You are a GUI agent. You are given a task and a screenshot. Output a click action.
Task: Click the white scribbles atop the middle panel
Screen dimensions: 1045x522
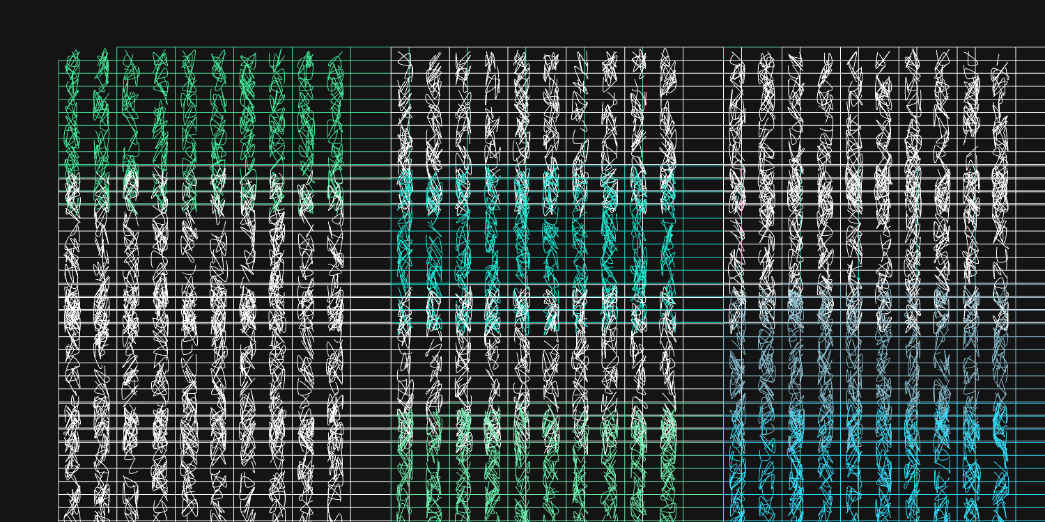(x=536, y=104)
